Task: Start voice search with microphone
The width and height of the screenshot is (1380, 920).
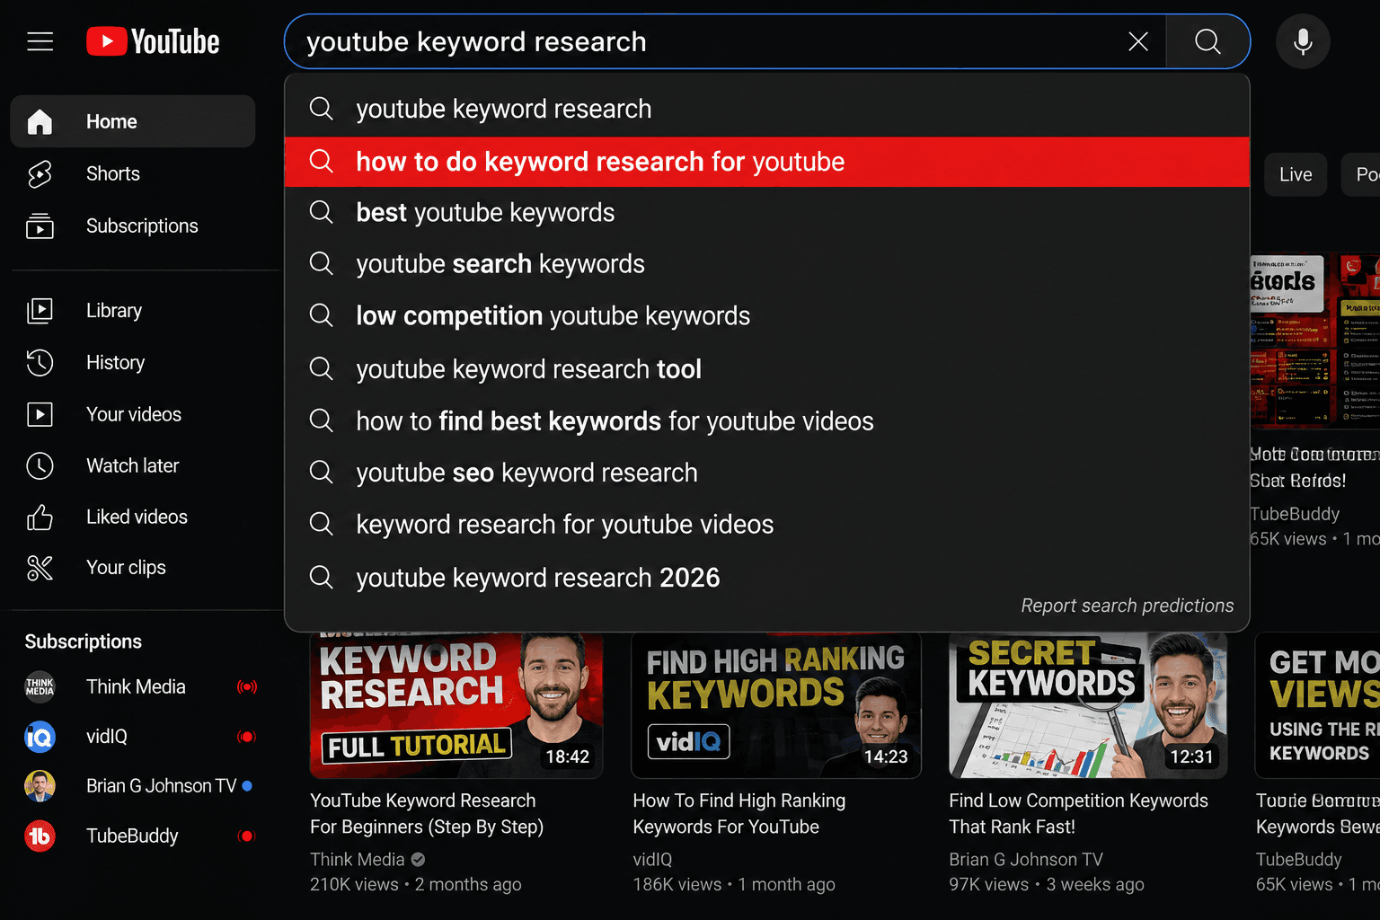Action: [x=1303, y=41]
